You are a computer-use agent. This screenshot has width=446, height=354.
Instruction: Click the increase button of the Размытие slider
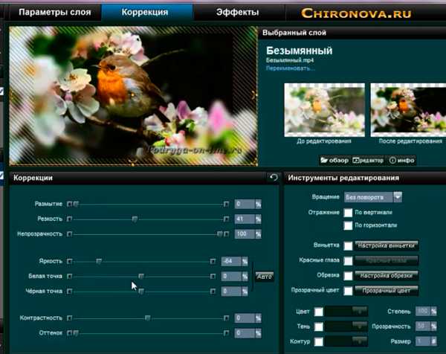point(226,204)
